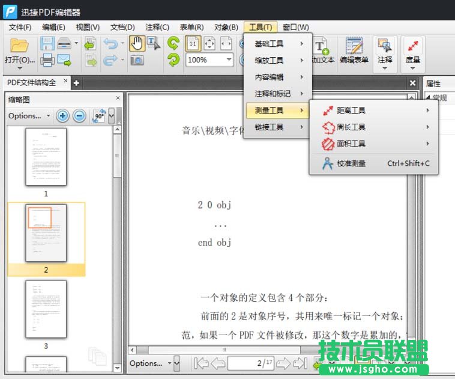Zoom out thumbnails with minus icon
The height and width of the screenshot is (379, 455).
click(x=79, y=116)
